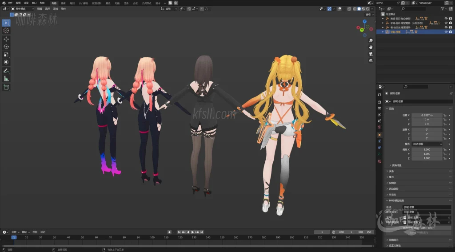Lock the location X value
This screenshot has width=455, height=252.
[x=444, y=115]
